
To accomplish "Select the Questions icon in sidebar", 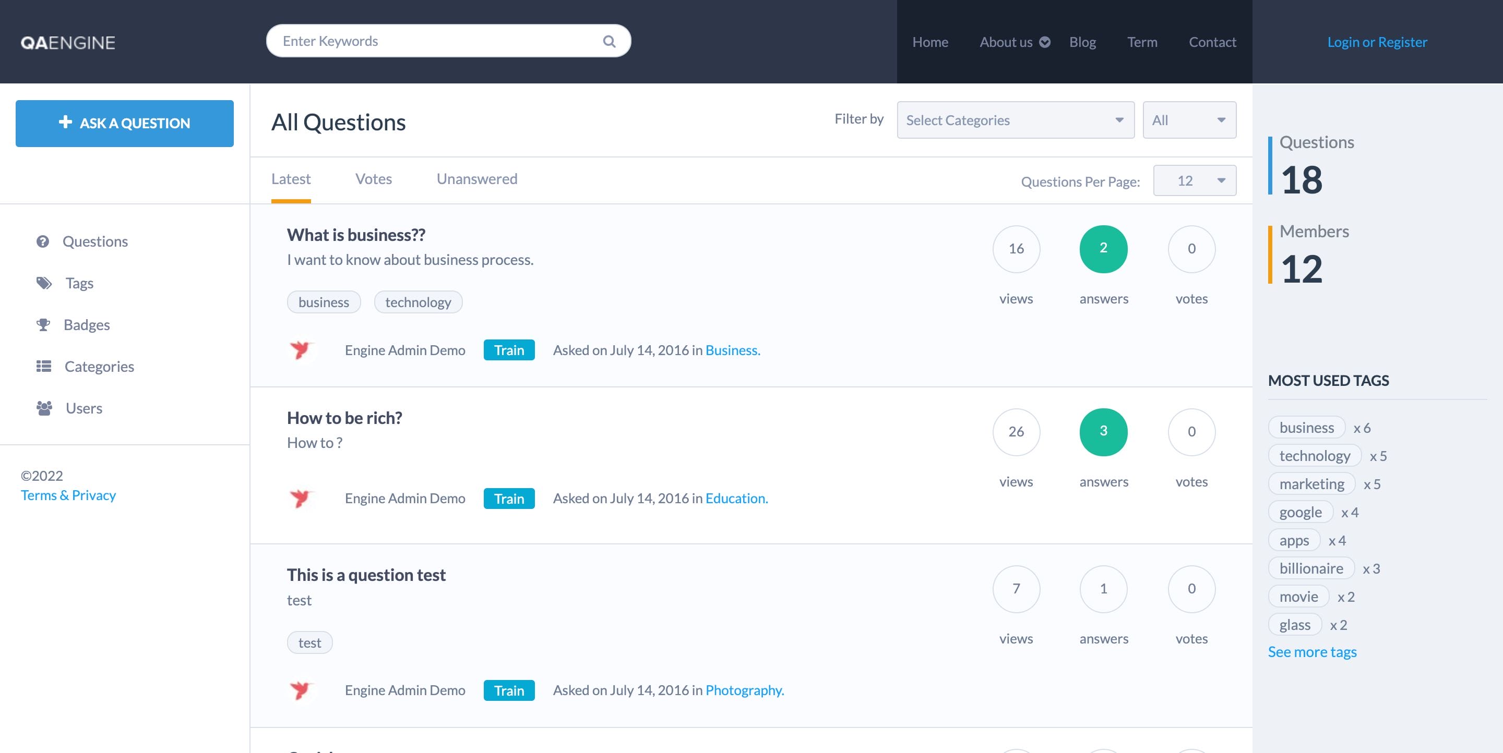I will (x=43, y=241).
